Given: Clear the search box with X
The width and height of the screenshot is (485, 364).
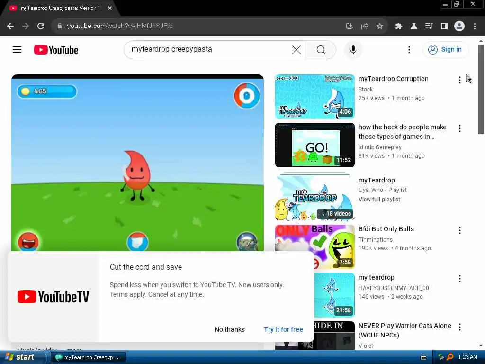Looking at the screenshot, I should click(296, 49).
